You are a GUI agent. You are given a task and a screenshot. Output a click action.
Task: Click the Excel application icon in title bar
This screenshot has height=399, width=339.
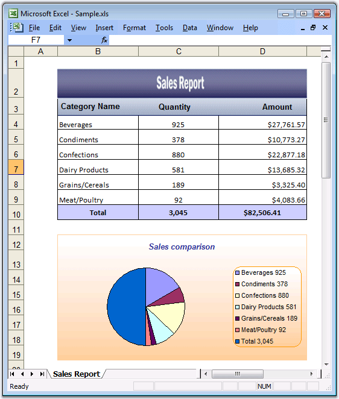(13, 13)
